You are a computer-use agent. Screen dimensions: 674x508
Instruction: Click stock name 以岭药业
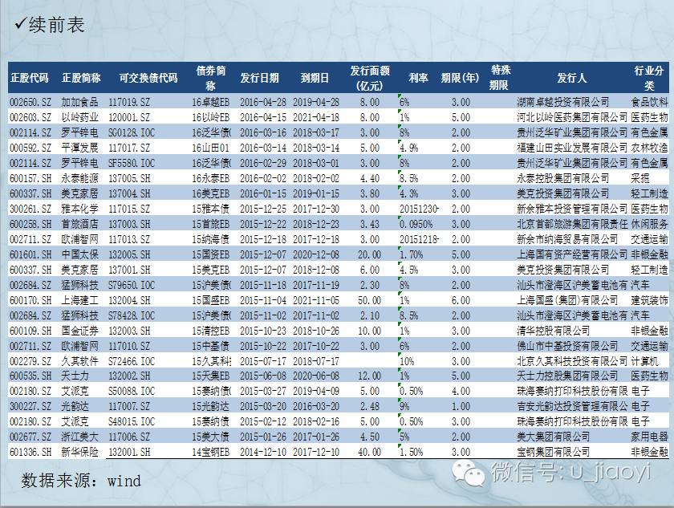[x=79, y=117]
